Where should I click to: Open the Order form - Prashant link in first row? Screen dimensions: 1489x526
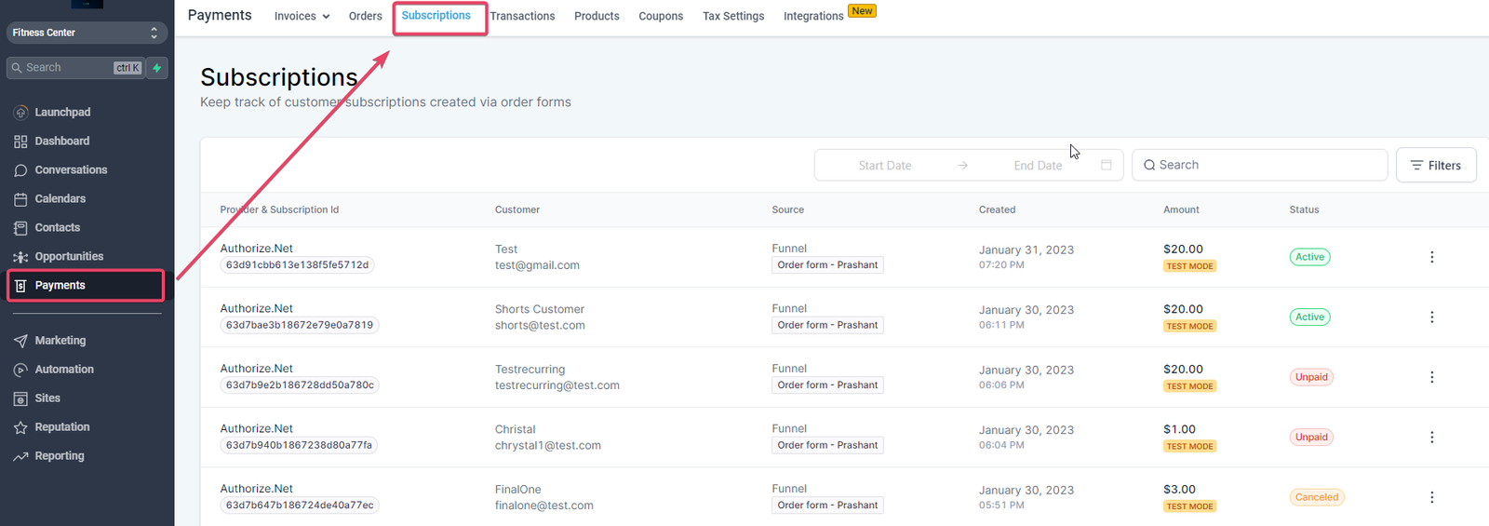tap(827, 265)
